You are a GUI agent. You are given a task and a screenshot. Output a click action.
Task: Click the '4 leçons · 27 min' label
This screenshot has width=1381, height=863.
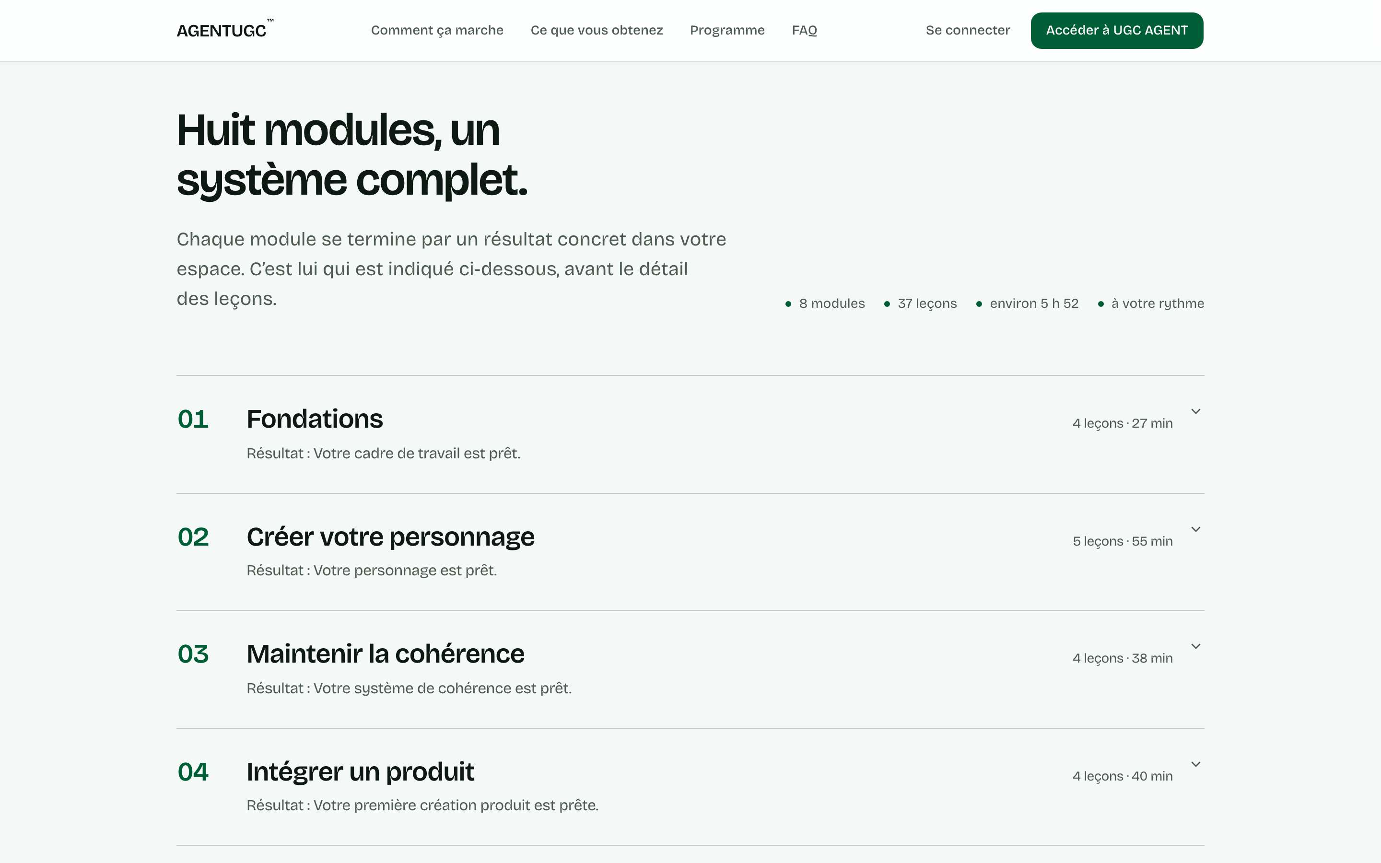(1123, 423)
